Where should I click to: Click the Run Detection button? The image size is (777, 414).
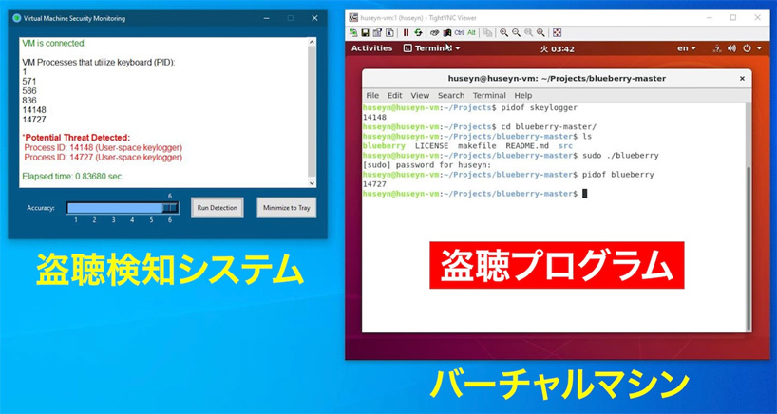point(217,208)
